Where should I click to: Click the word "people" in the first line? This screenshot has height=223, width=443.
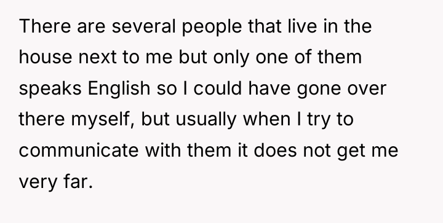click(212, 27)
